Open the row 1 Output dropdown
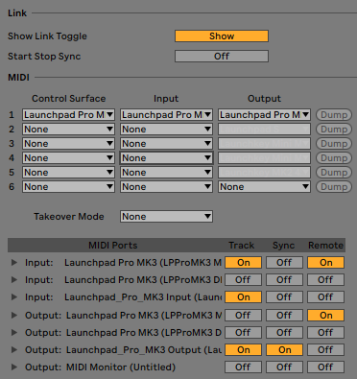The image size is (357, 379). coord(264,115)
